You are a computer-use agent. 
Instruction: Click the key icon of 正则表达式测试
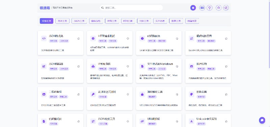click(93, 94)
